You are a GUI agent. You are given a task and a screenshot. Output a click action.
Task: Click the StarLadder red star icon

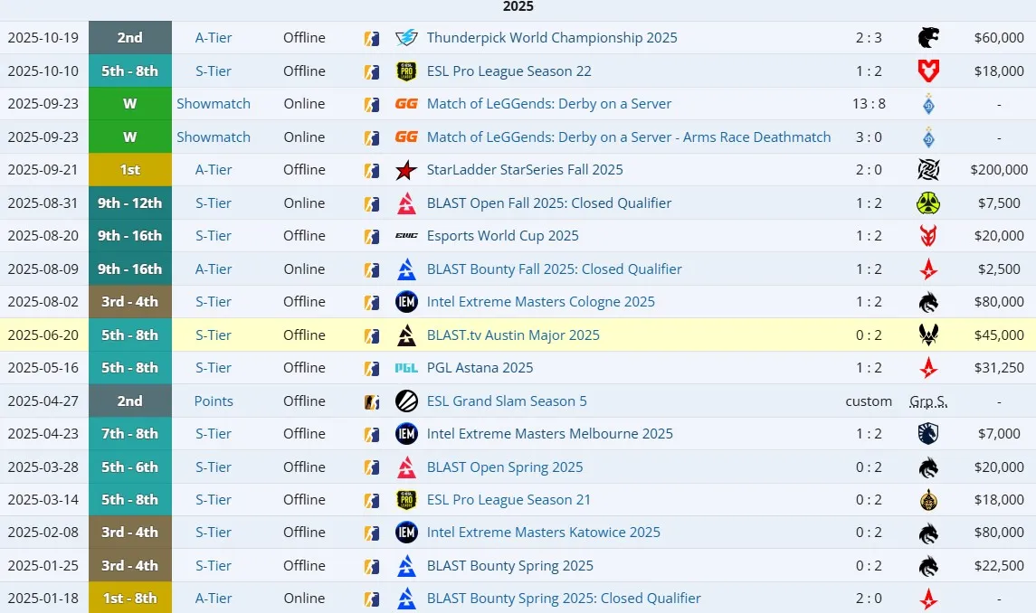coord(406,170)
